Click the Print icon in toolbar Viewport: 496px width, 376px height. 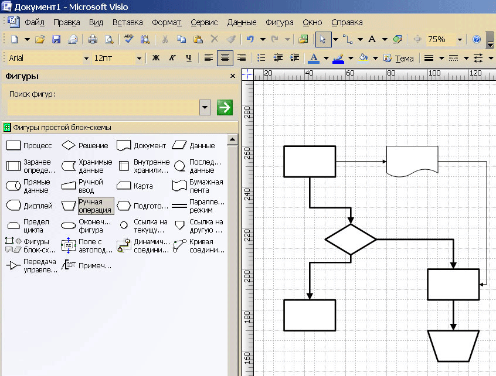point(93,40)
